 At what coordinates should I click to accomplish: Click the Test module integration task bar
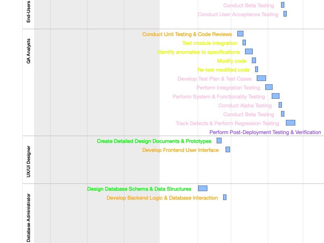244,43
